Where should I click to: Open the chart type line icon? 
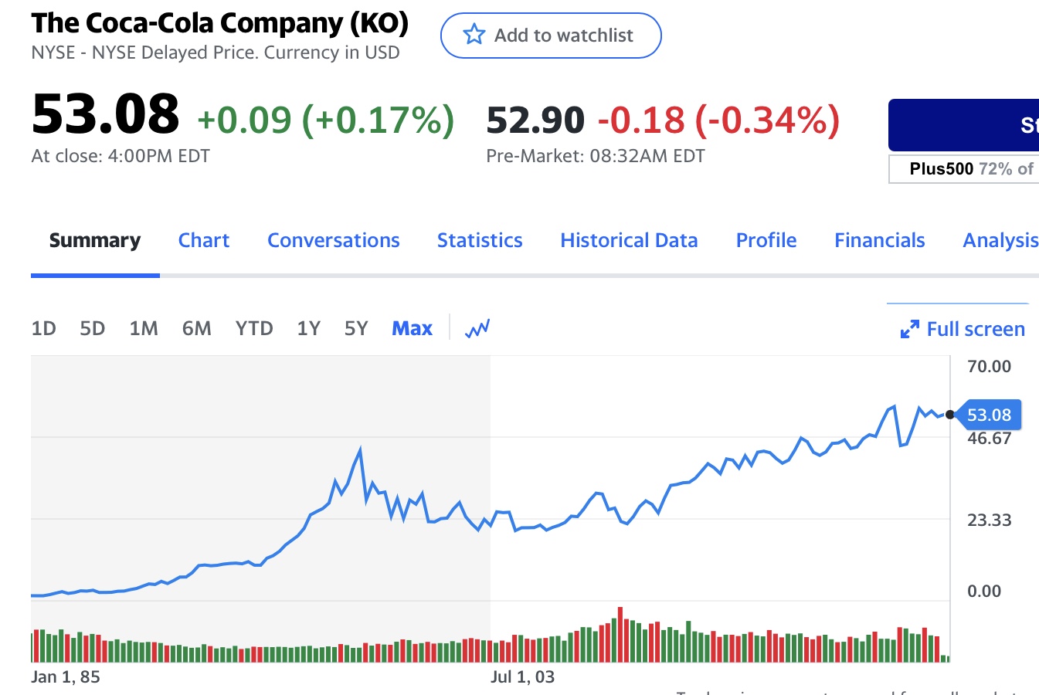(477, 329)
